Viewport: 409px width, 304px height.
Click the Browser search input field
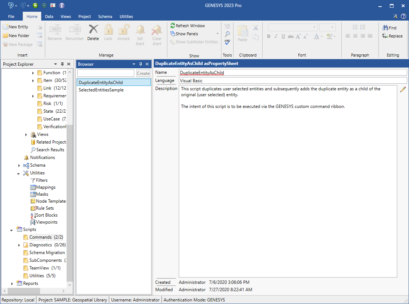click(x=106, y=73)
